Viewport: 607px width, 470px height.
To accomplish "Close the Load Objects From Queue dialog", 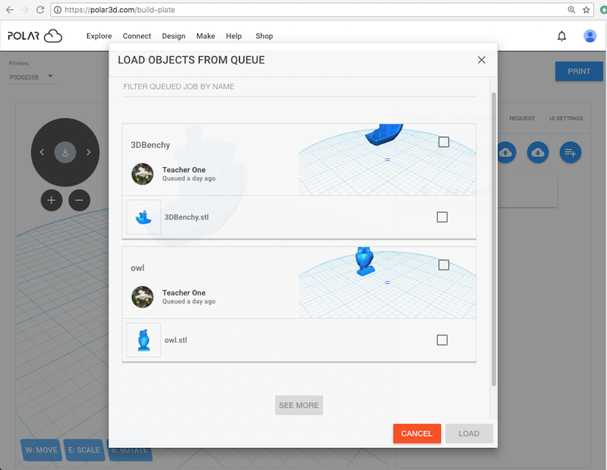I will coord(481,60).
